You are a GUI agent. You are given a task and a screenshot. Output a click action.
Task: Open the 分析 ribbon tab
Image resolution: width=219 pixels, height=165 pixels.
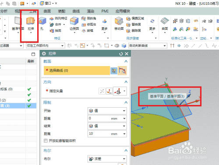pos(4,11)
